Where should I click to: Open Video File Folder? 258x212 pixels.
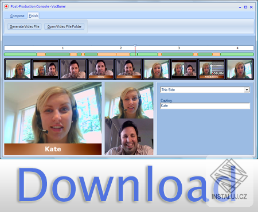point(64,26)
